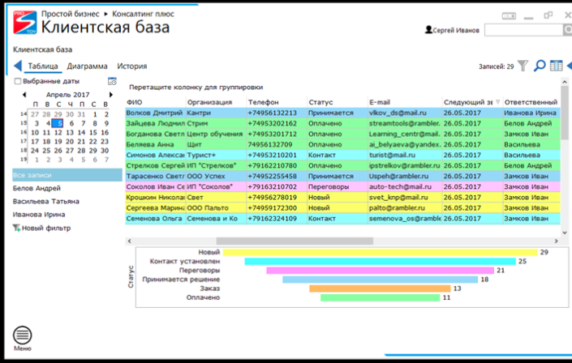Select the Васильева Татьяна filter
This screenshot has width=572, height=363.
click(x=46, y=201)
